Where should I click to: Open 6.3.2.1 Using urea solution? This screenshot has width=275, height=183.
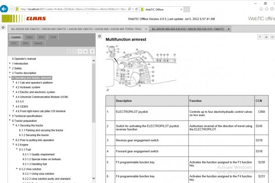coord(38,174)
